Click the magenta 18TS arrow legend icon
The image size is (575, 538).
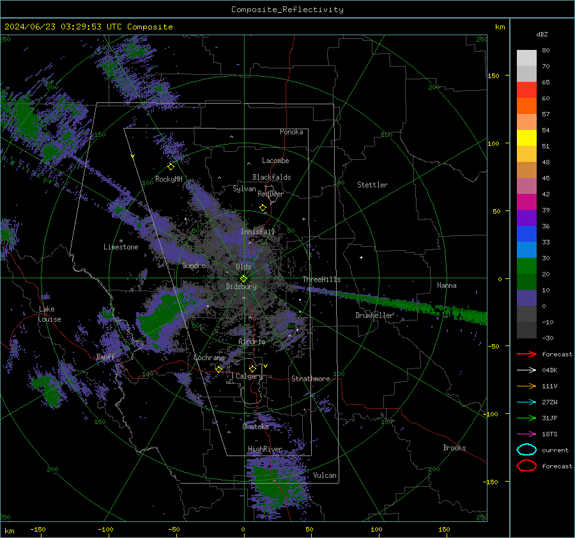click(526, 434)
